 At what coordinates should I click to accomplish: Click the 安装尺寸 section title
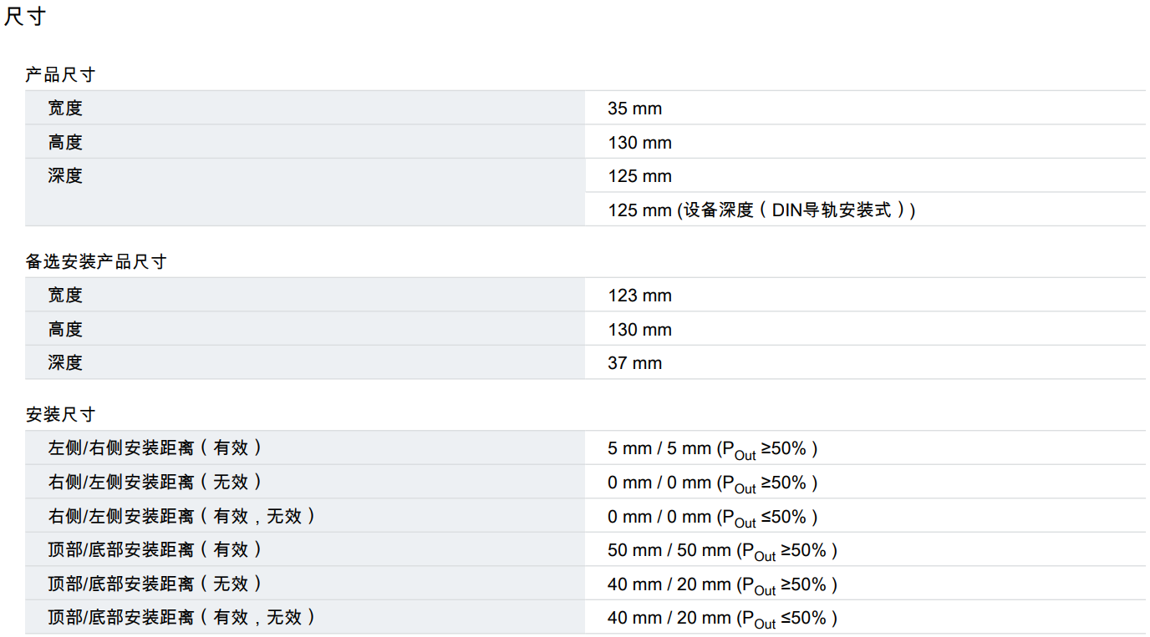pos(60,415)
